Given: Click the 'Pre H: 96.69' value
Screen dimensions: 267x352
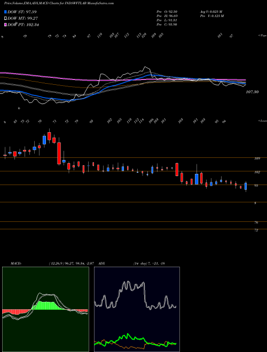Looking at the screenshot, I should coord(167,16).
